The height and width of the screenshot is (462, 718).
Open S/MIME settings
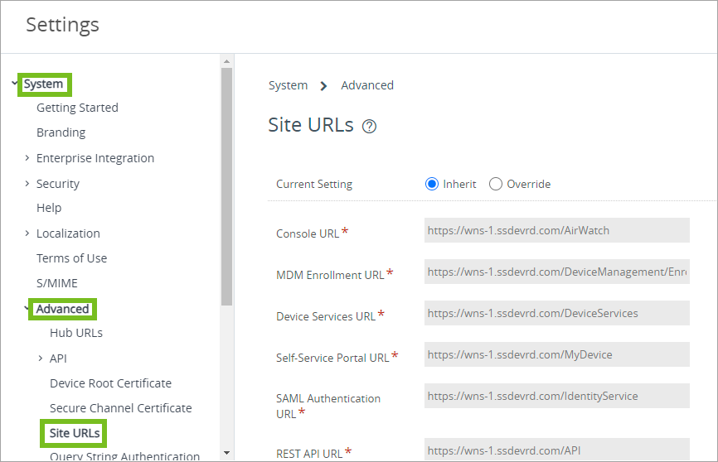(x=57, y=283)
